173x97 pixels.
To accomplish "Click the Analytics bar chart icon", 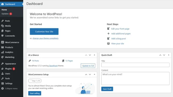I will (2, 52).
